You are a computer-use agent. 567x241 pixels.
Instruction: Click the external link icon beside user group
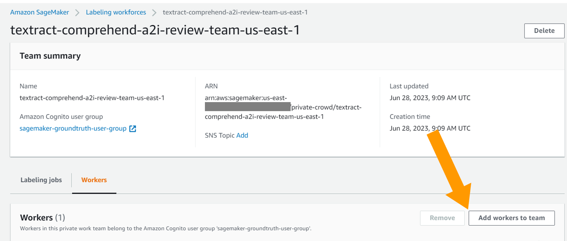coord(132,128)
